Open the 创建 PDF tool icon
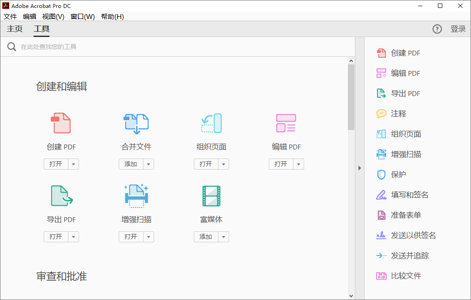 pyautogui.click(x=61, y=123)
